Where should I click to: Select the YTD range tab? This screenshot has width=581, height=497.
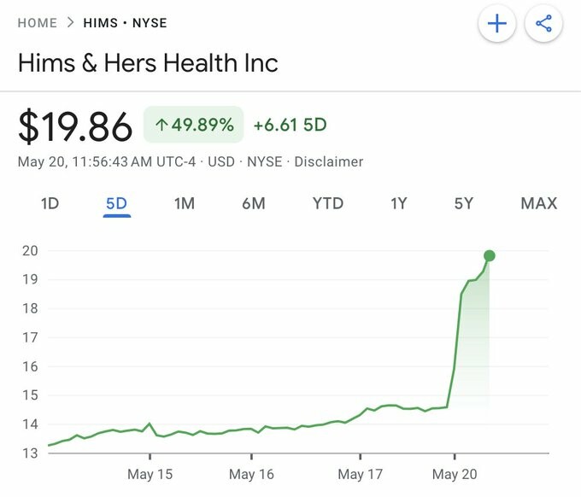pos(328,203)
